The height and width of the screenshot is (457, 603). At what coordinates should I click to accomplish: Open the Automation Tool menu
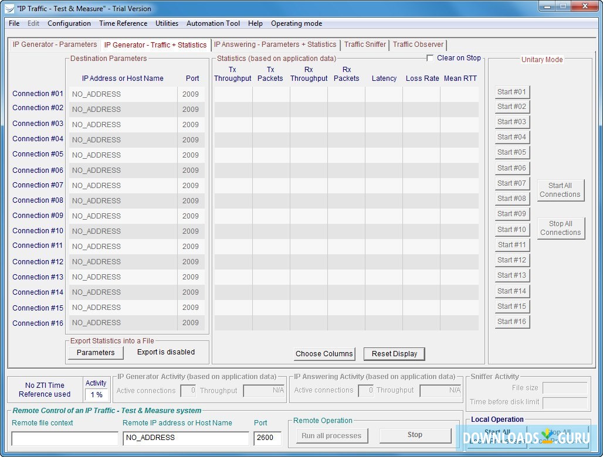pyautogui.click(x=213, y=23)
